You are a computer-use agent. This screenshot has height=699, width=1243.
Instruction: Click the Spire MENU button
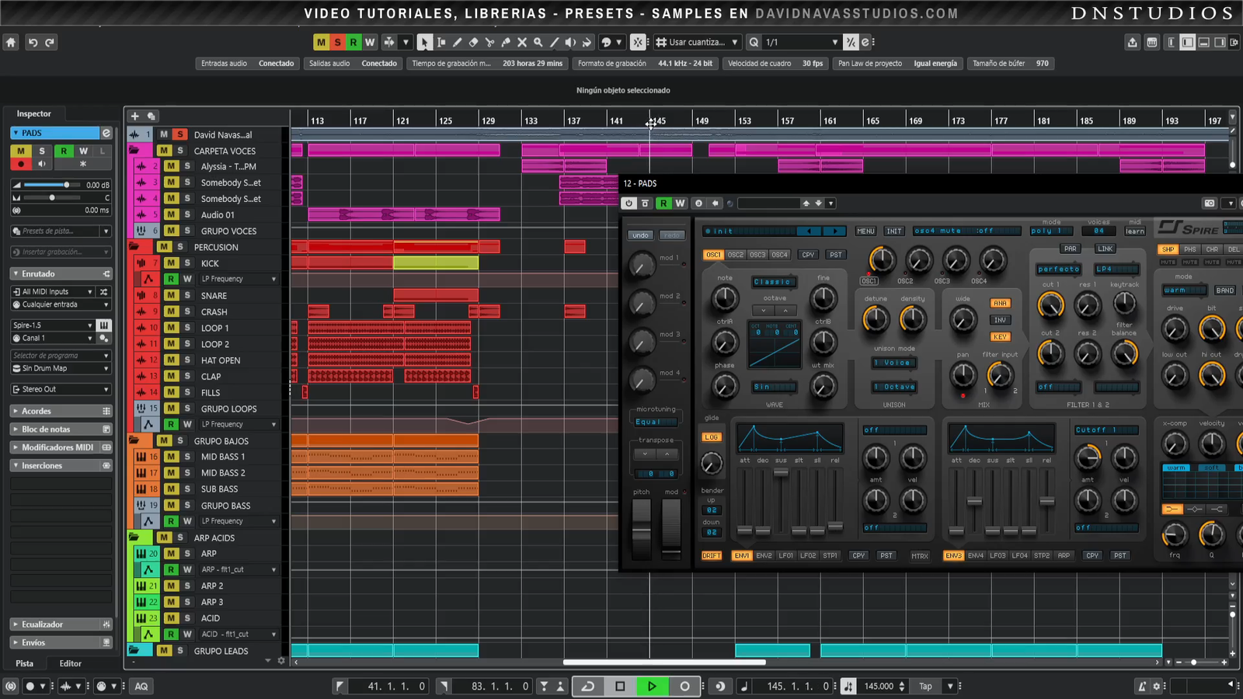pos(865,231)
